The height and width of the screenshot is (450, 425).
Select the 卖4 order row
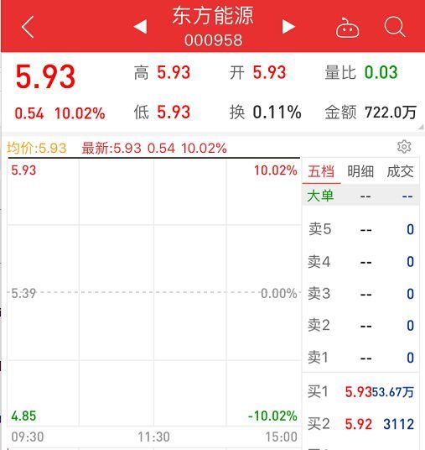click(x=360, y=262)
